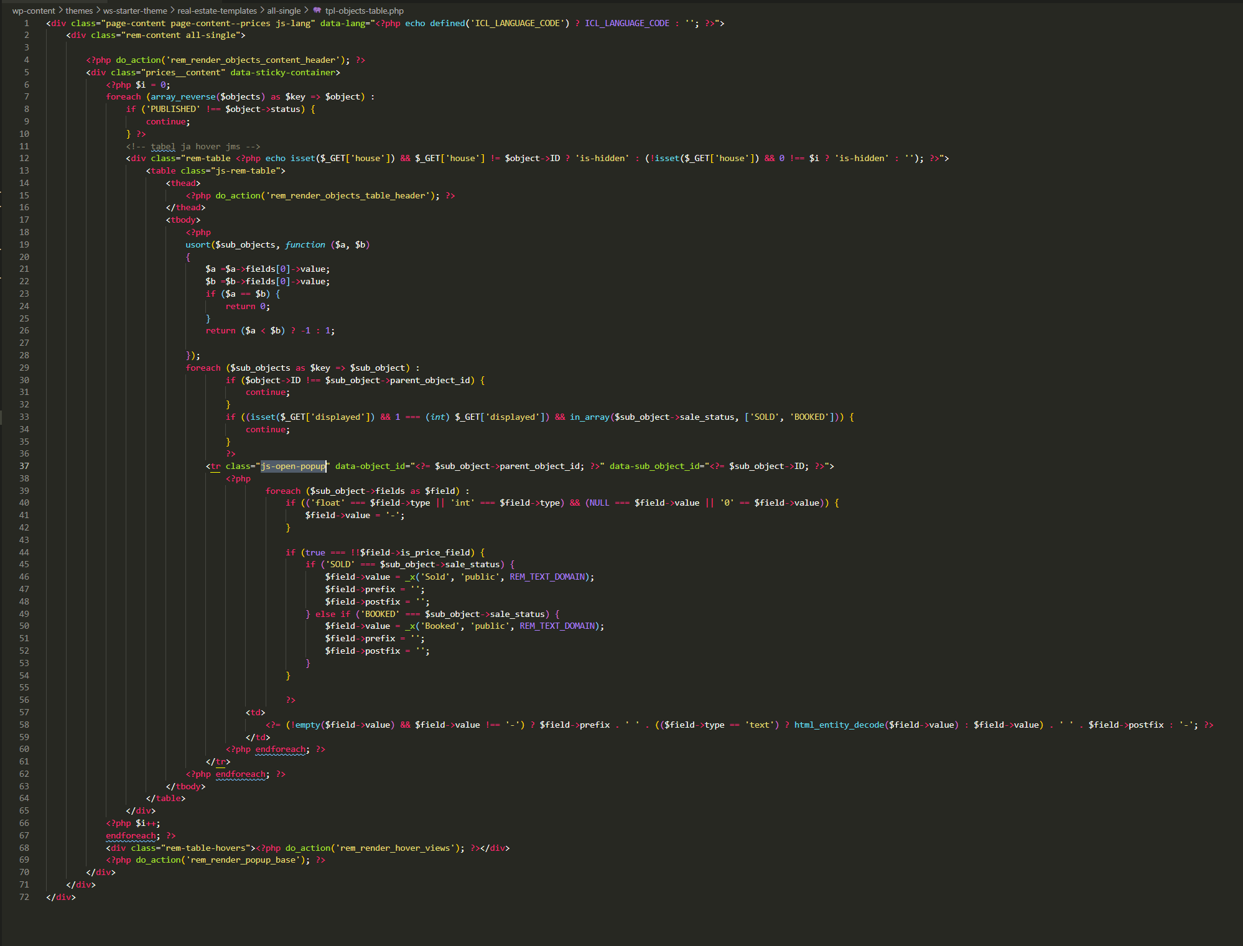Click endforeach on line 62
Screen dimensions: 1243x946
(241, 774)
